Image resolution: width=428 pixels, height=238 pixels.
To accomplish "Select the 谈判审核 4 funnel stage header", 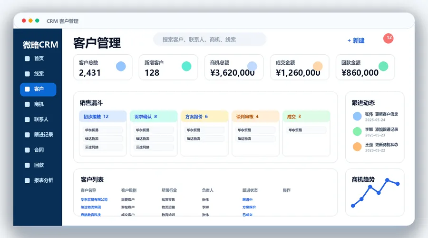I will coord(255,117).
